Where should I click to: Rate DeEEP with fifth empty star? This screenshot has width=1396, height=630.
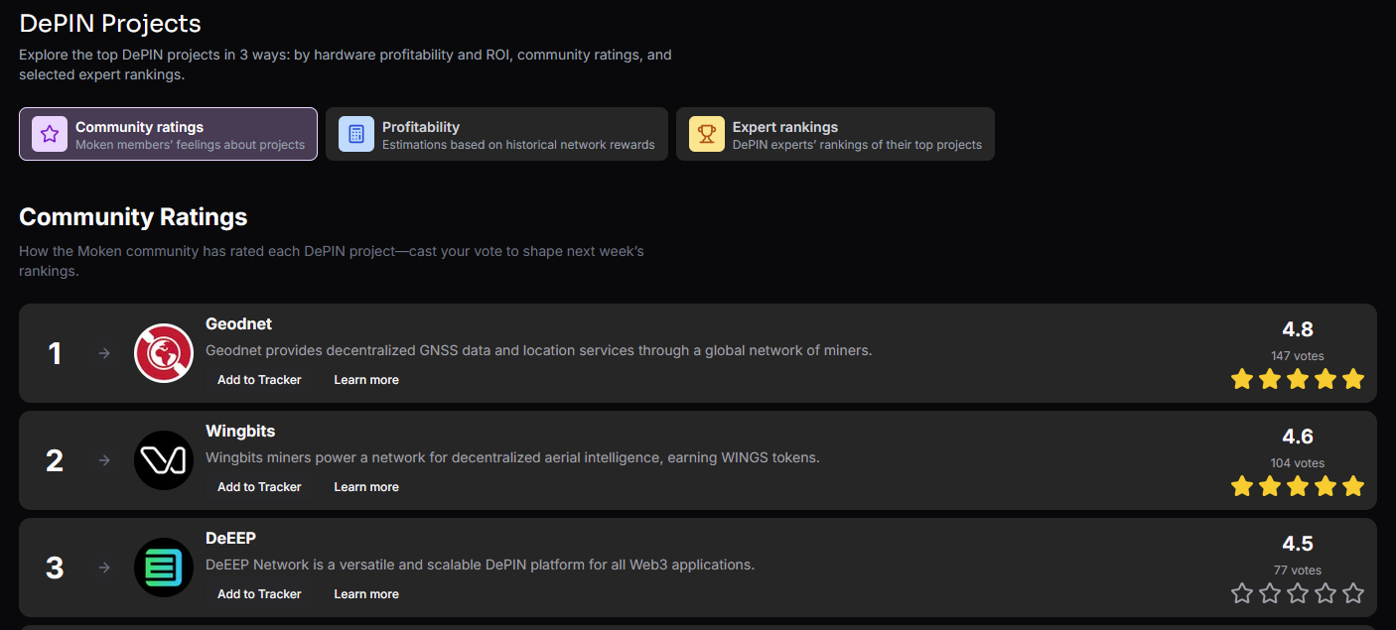[x=1353, y=593]
